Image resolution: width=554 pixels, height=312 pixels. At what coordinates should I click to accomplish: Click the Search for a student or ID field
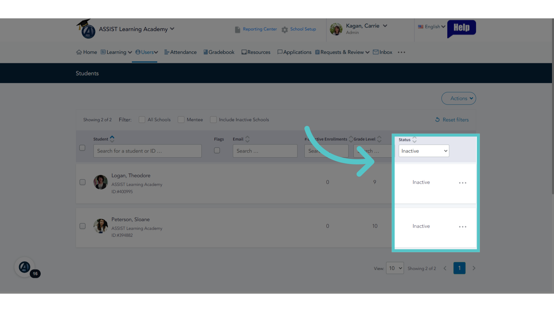click(x=147, y=151)
